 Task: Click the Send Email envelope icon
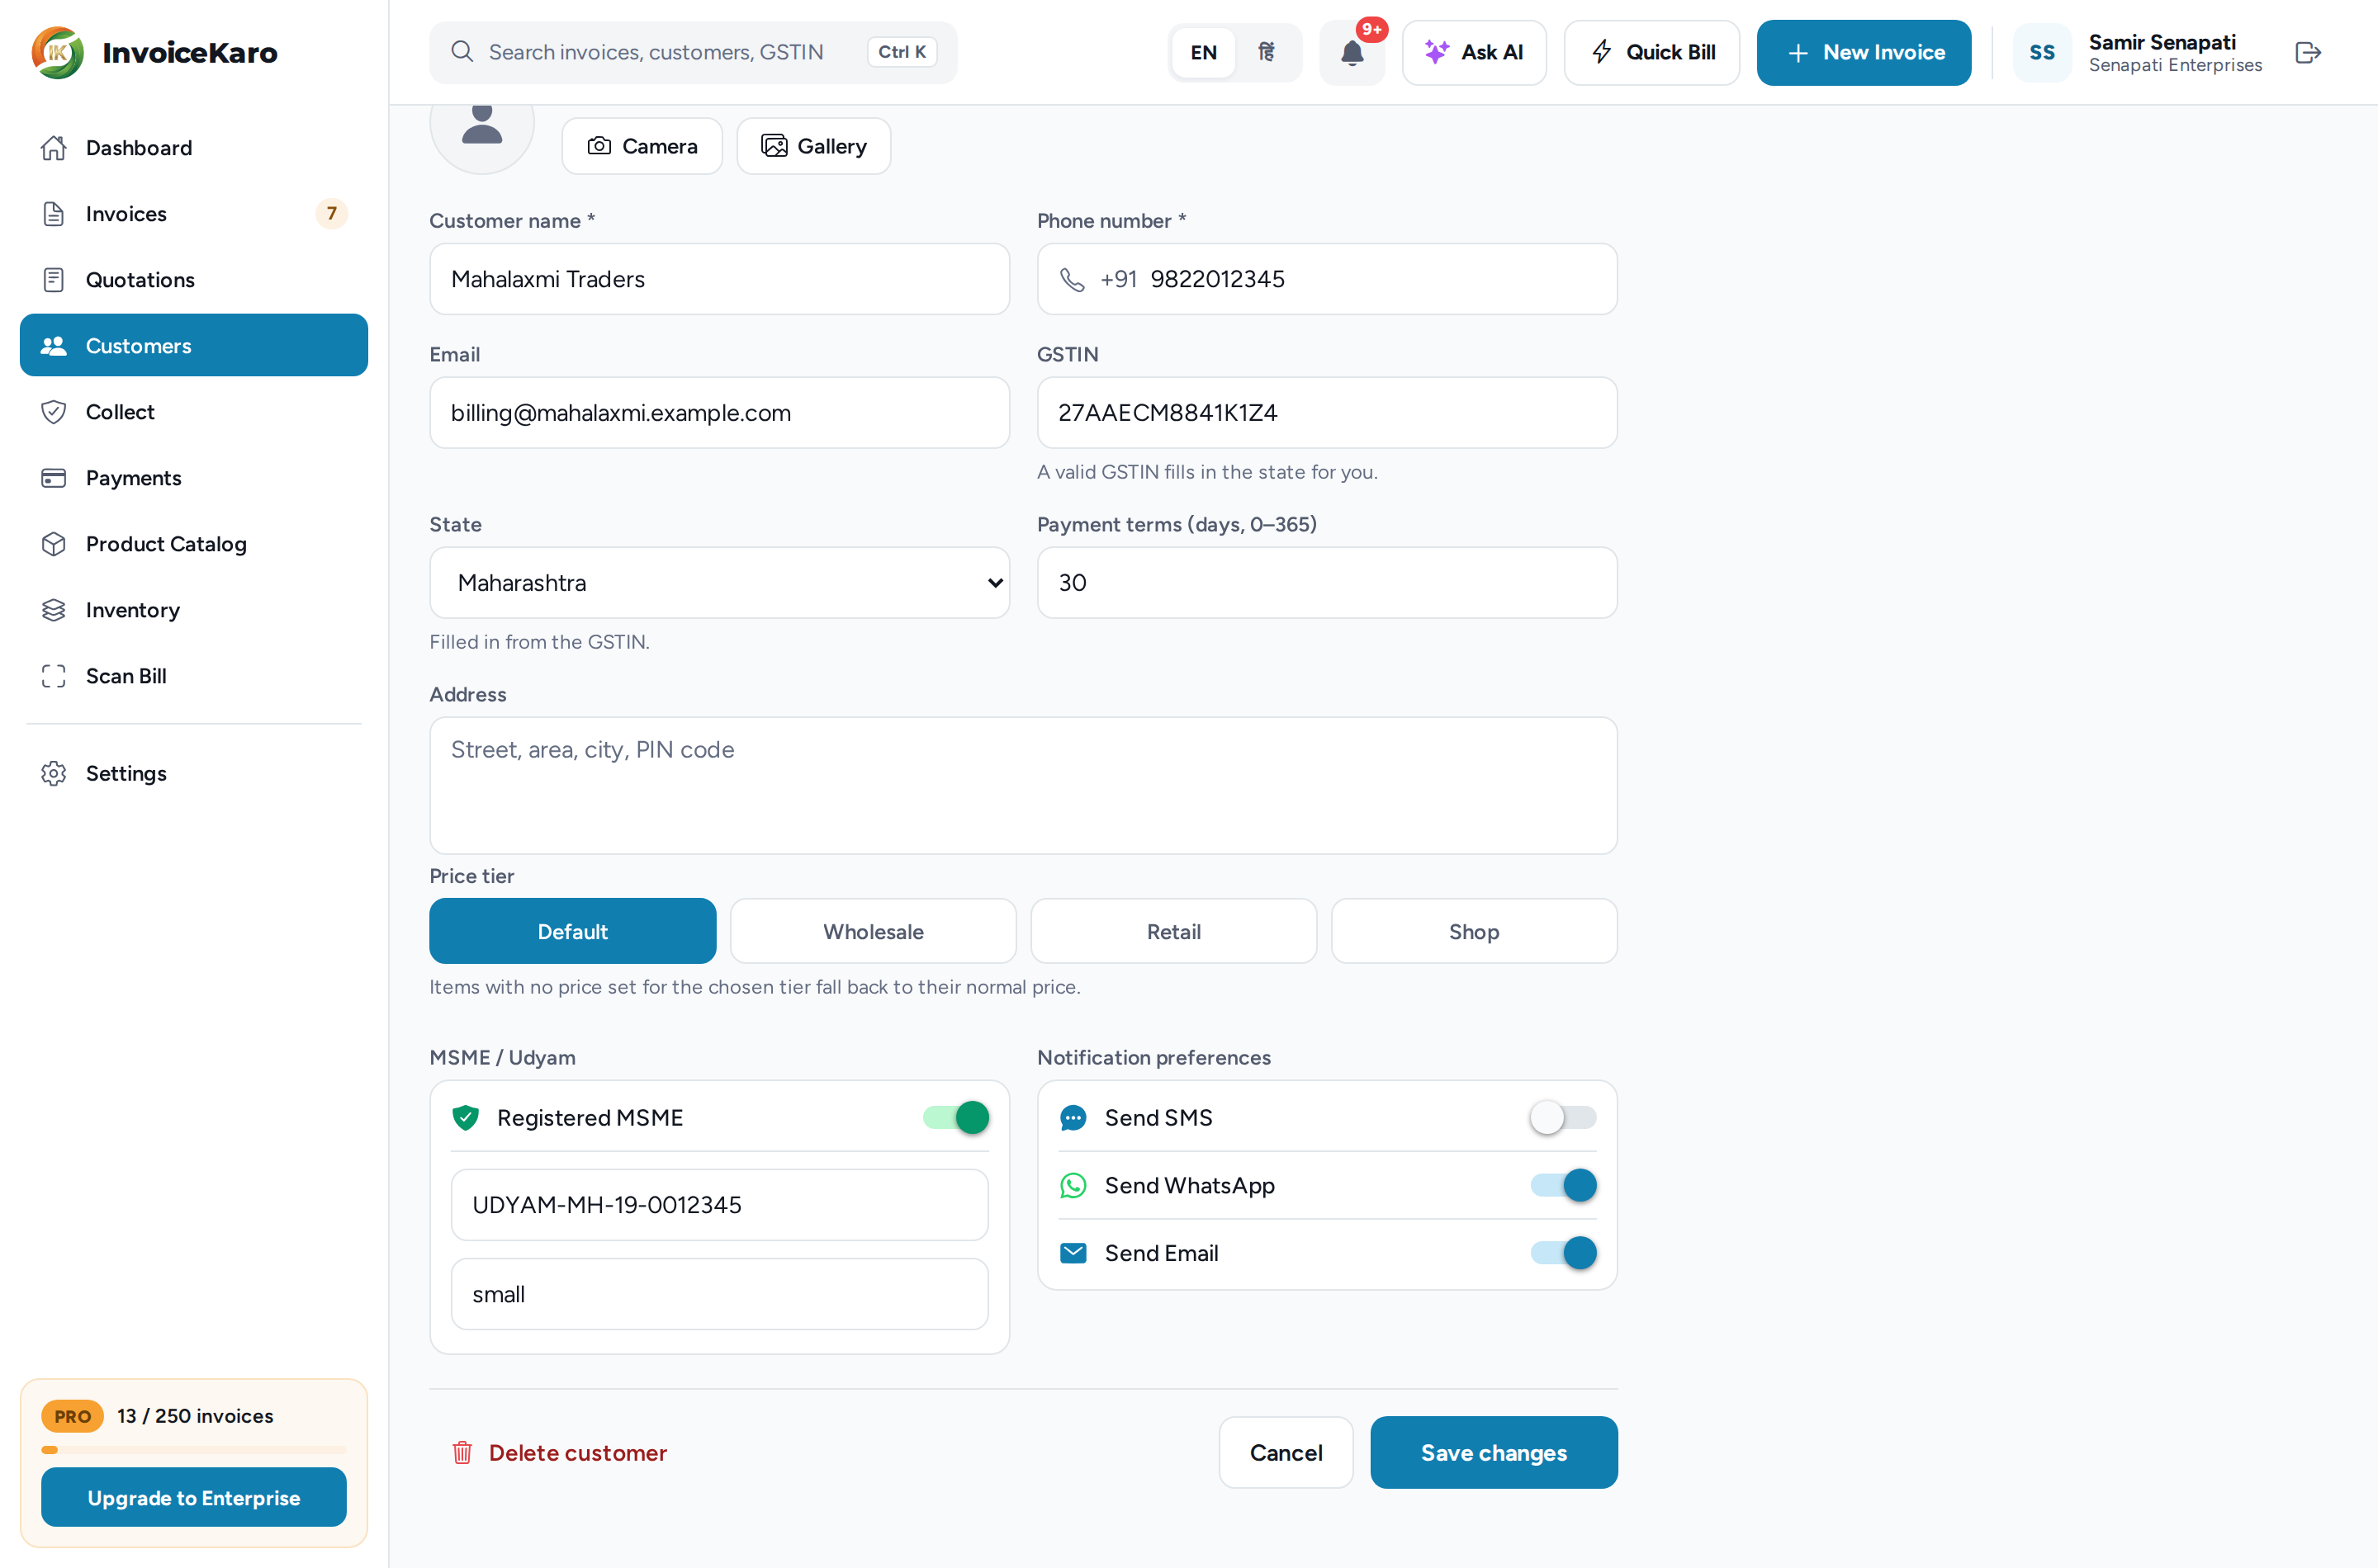1073,1253
